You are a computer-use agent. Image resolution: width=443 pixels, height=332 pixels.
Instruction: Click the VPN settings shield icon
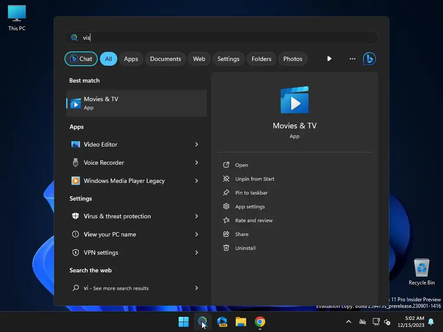point(75,252)
